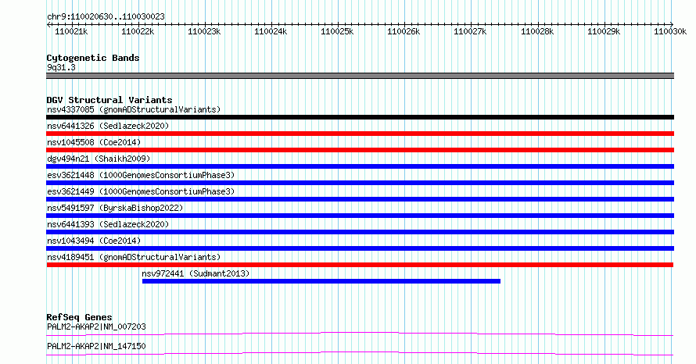Open gene PALM2-AKAP2|NM_147150 label

click(96, 346)
